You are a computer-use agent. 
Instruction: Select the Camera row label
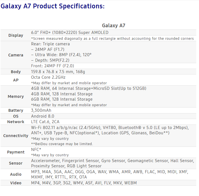[x=16, y=55]
